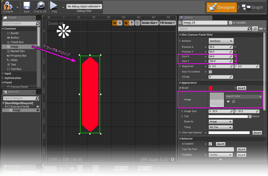Select Named Slot widget in palette
Image resolution: width=268 pixels, height=176 pixels.
coord(19,51)
